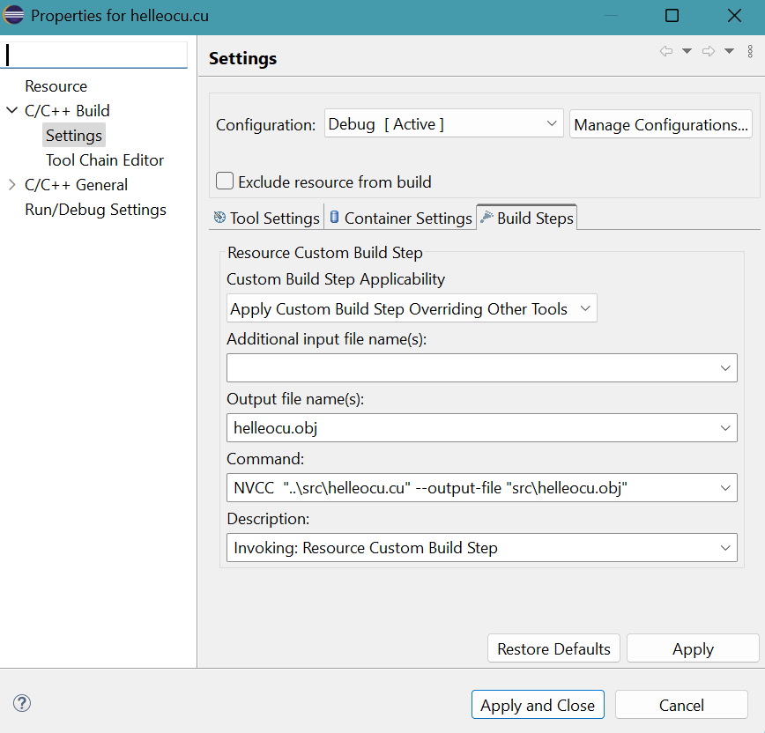This screenshot has height=733, width=765.
Task: Select the Build Steps tab
Action: point(527,218)
